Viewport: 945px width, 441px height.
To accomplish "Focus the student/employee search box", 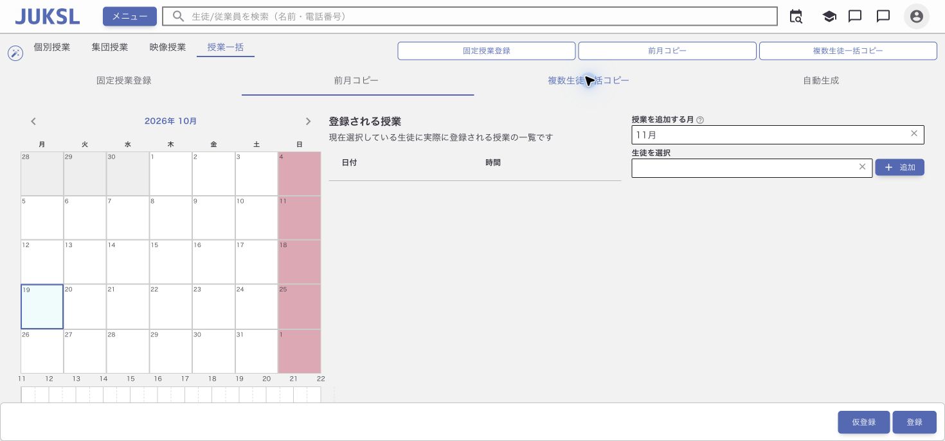I will tap(470, 17).
